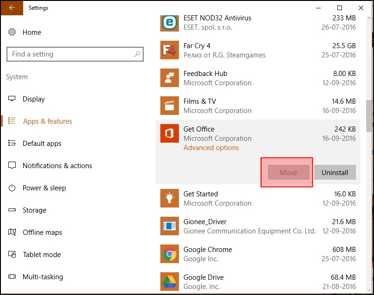
Task: Click the Google Drive app icon
Action: click(x=169, y=282)
